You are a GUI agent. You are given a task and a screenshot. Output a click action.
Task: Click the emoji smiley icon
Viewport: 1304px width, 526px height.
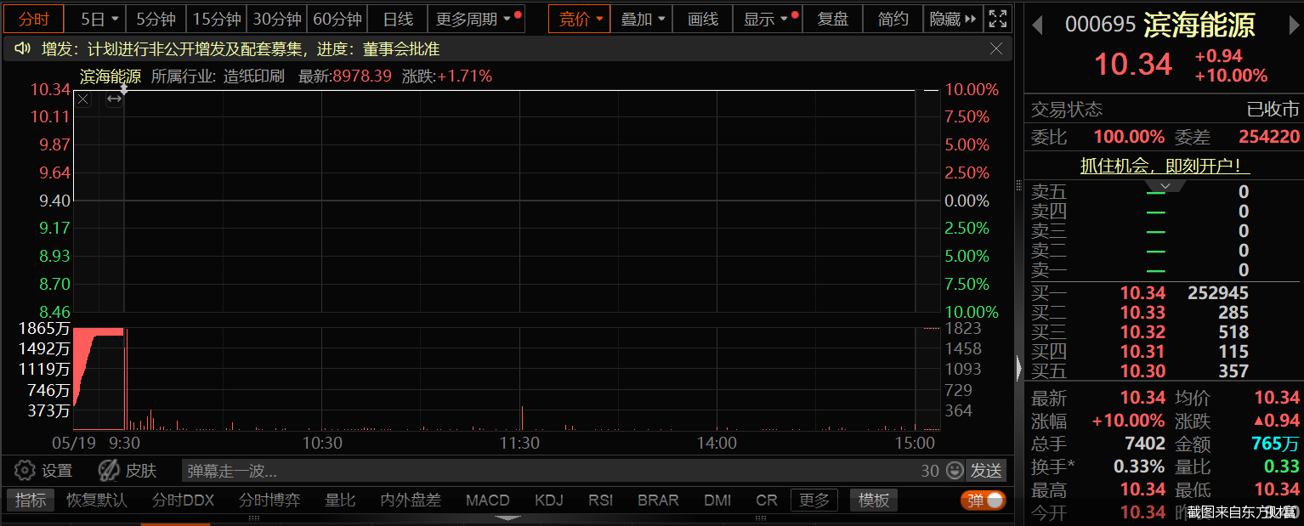pos(955,470)
